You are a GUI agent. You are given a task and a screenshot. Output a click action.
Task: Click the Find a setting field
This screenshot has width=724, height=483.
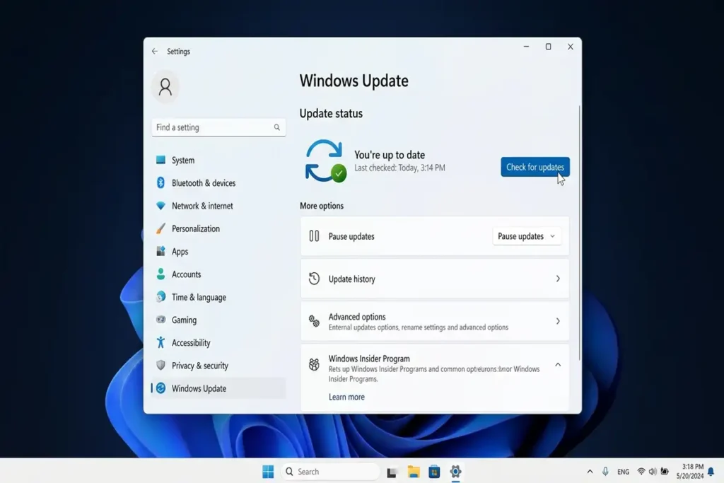click(x=218, y=127)
